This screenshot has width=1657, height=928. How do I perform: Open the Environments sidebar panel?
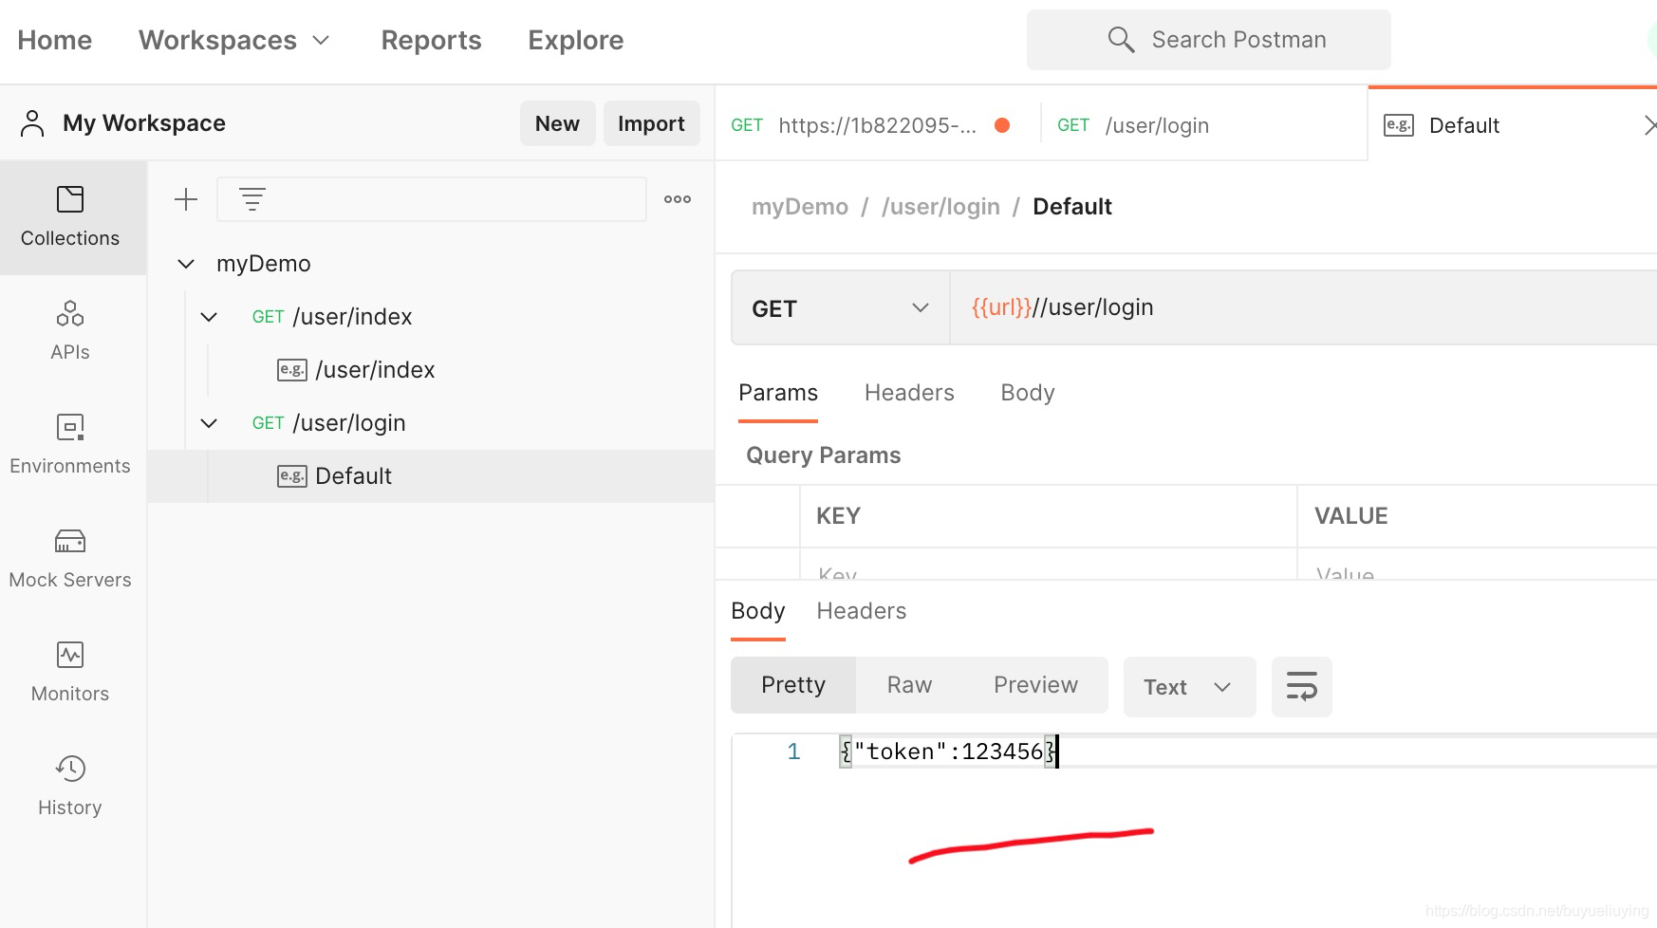70,445
